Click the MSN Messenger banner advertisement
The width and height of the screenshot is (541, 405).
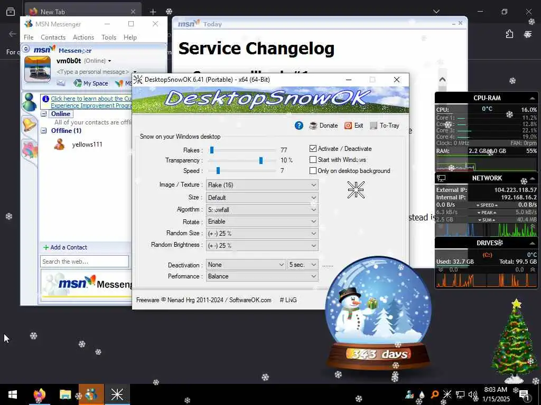point(87,284)
